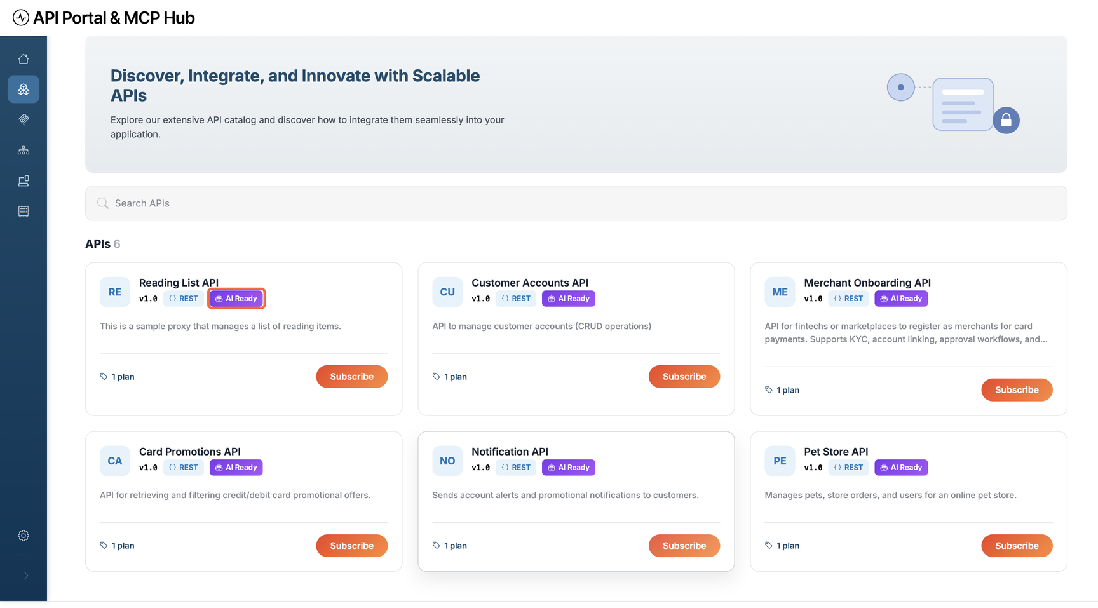The image size is (1098, 608).
Task: Click AI Ready badge on Notification API
Action: click(569, 468)
